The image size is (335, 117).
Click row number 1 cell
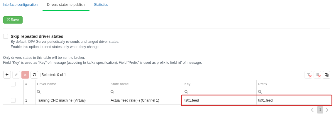tap(30, 100)
